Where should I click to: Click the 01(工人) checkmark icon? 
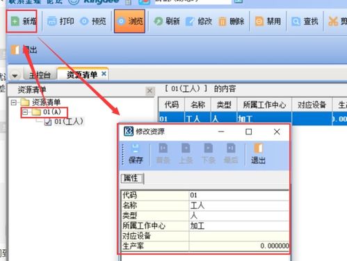click(48, 122)
